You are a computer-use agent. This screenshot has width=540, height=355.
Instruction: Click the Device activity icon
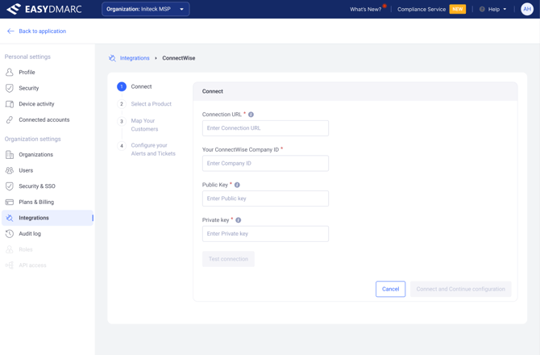click(x=10, y=104)
